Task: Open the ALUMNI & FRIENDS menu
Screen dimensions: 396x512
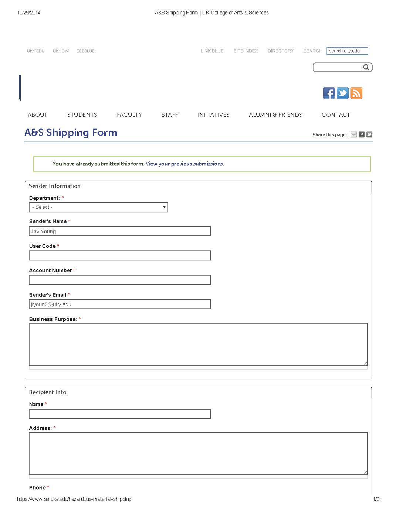Action: 275,115
